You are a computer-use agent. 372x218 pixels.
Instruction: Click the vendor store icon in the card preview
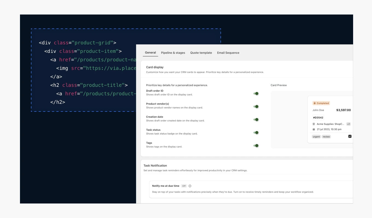point(314,124)
